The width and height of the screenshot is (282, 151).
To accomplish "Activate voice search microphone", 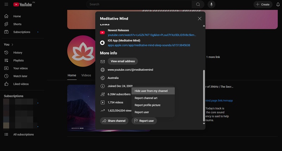I will click(211, 4).
